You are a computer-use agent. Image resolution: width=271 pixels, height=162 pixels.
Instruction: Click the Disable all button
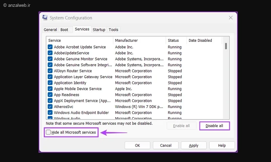214,126
